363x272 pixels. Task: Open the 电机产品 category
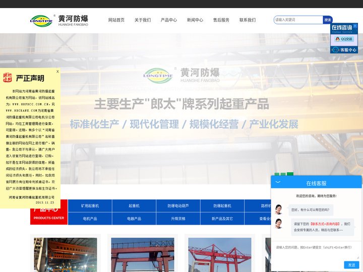90,219
